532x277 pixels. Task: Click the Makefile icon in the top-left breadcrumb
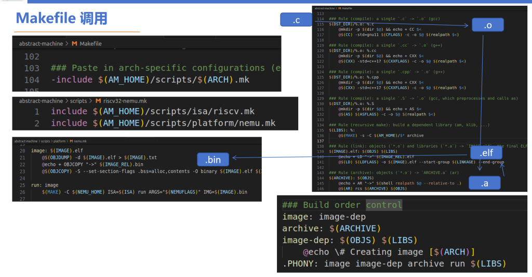pyautogui.click(x=75, y=44)
